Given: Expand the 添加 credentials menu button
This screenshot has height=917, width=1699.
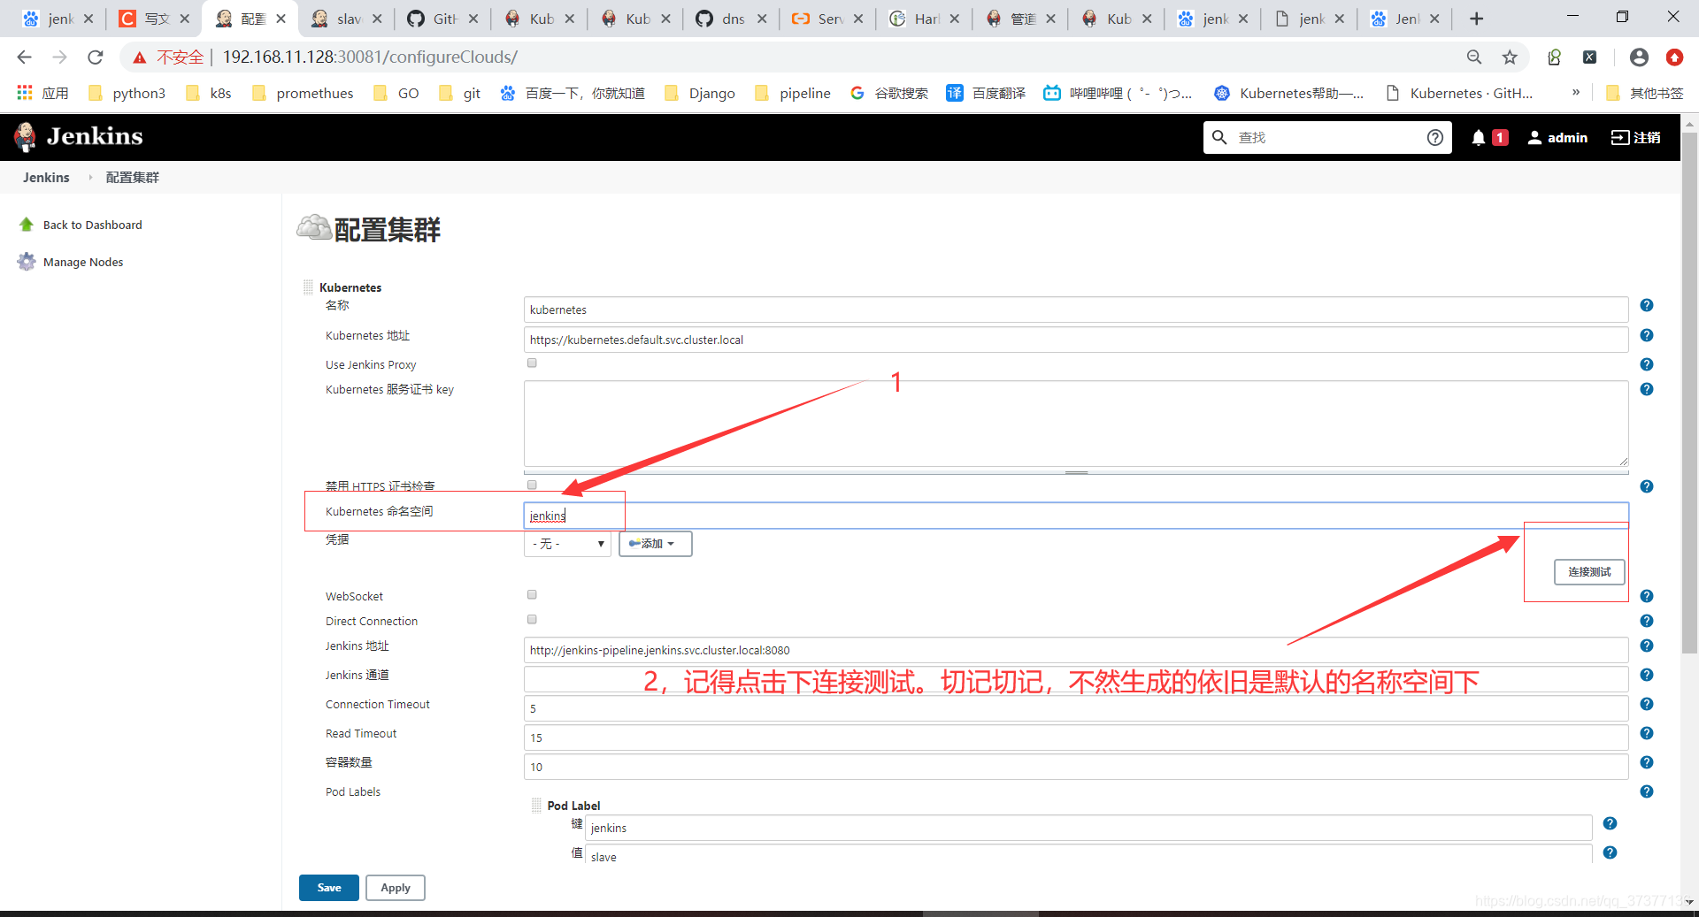Looking at the screenshot, I should 655,544.
